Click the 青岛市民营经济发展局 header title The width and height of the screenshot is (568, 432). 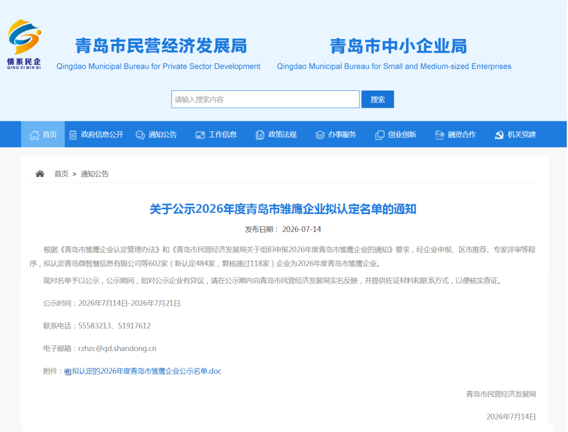(x=161, y=46)
